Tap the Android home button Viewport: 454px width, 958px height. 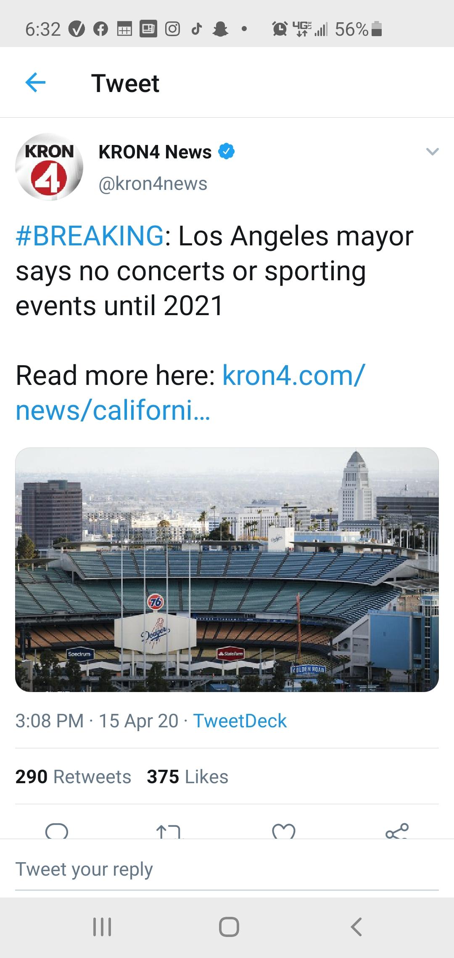pos(229,926)
